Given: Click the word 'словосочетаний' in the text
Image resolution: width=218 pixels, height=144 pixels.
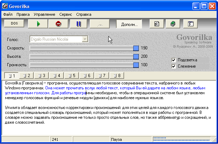Looking at the screenshot, I should coord(30,123).
